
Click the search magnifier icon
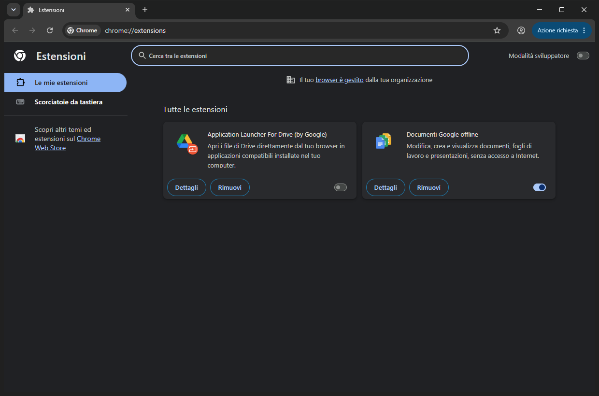(142, 56)
